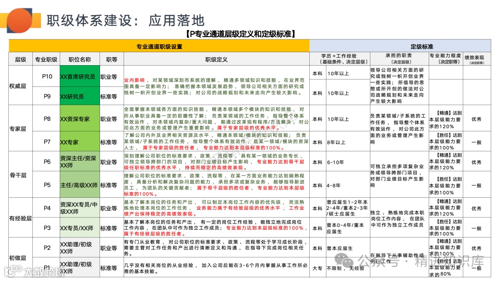Select the 权威层 level cell
The height and width of the screenshot is (281, 500).
[x=21, y=86]
